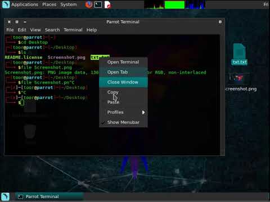This screenshot has width=270, height=202.
Task: Open the Terminal menu in menubar
Action: pyautogui.click(x=73, y=30)
